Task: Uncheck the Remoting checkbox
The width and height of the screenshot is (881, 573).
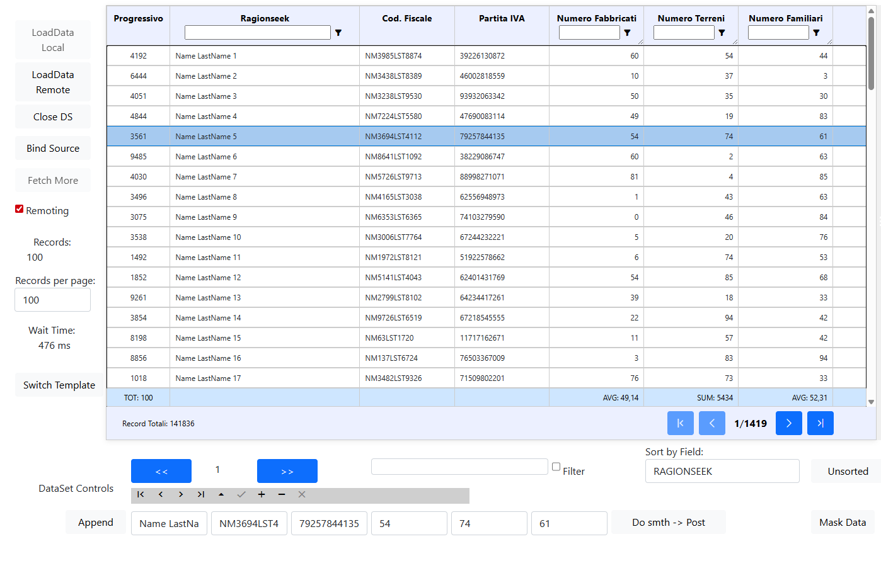Action: point(20,210)
